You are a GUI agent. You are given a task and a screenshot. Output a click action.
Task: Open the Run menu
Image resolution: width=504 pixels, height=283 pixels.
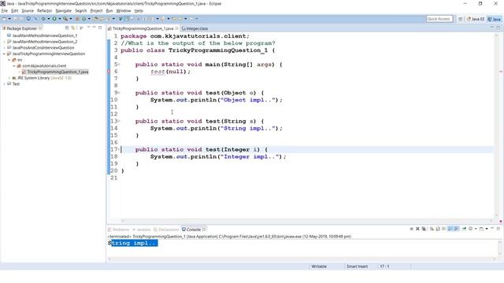click(x=109, y=10)
